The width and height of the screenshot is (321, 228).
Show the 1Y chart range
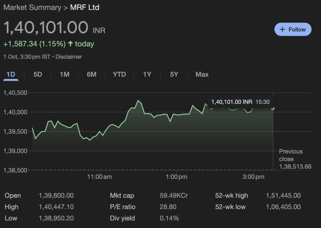coord(147,74)
